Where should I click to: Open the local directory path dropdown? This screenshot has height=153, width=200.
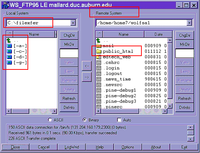coord(73,23)
